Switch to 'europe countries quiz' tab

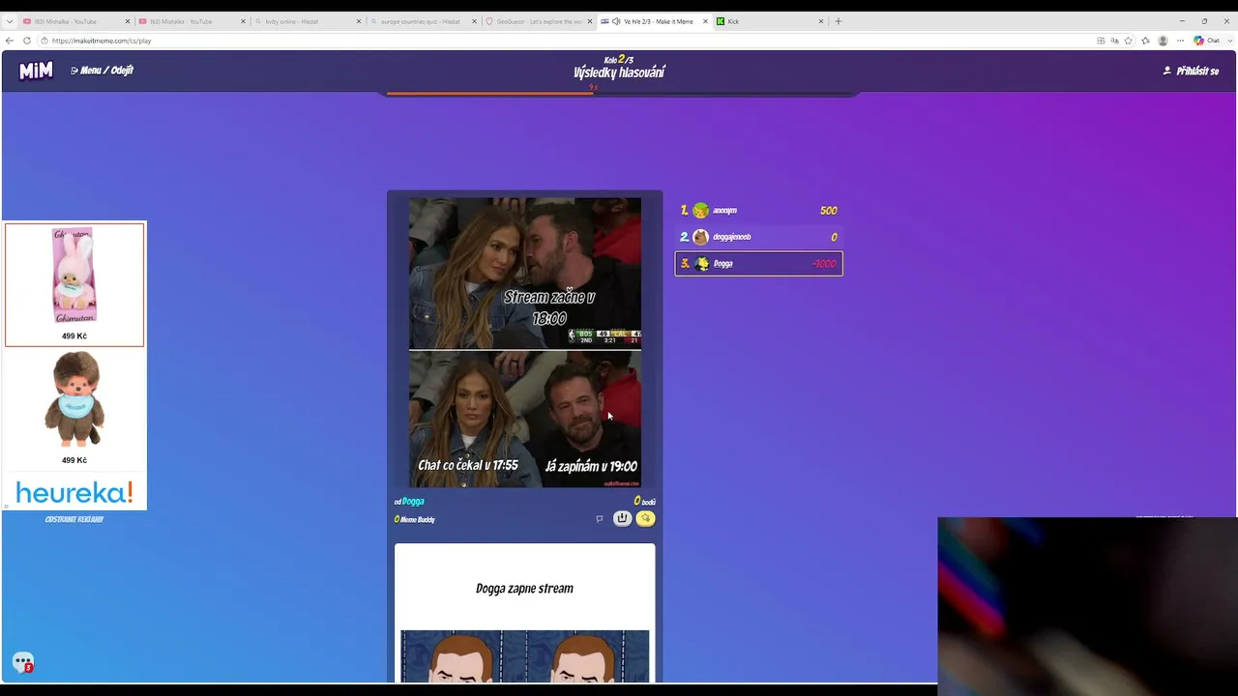[424, 21]
